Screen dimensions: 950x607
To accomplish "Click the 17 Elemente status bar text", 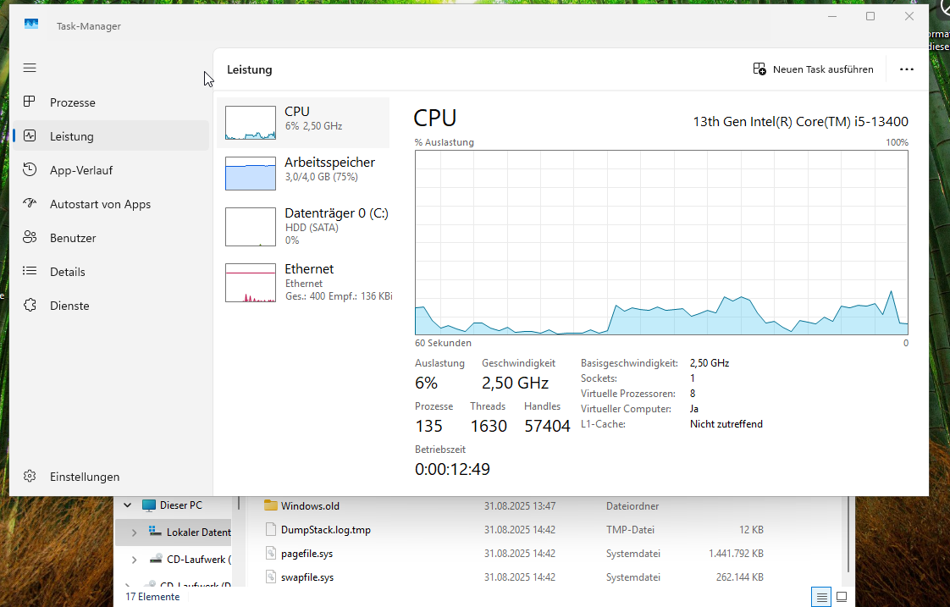I will pos(152,597).
